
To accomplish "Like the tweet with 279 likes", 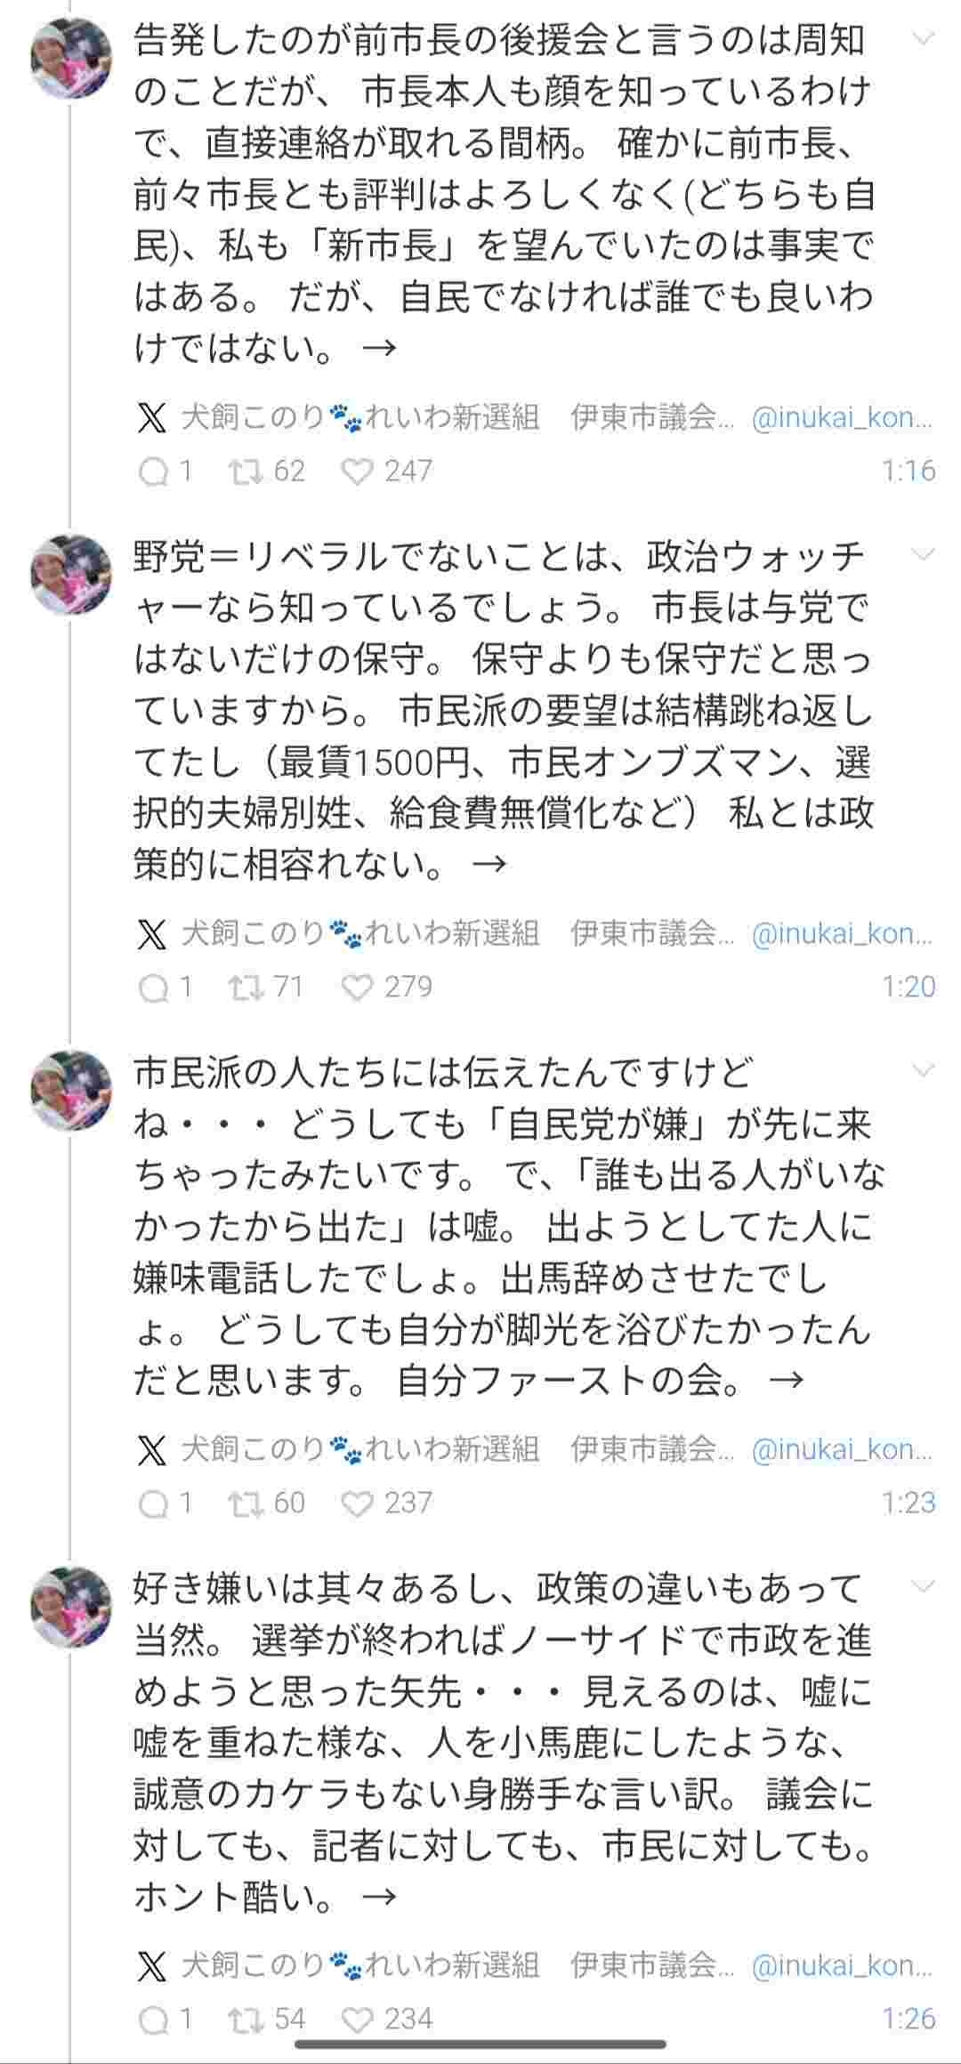I will pyautogui.click(x=358, y=988).
